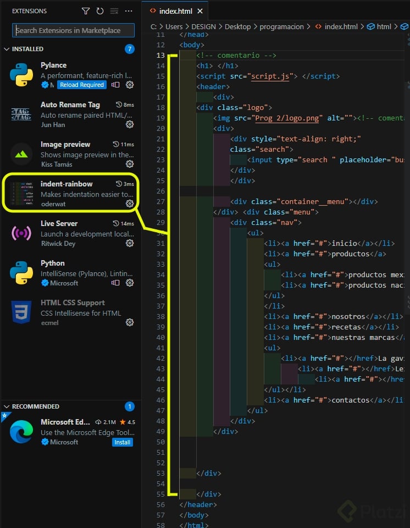410x528 pixels.
Task: Open Image preview extension title
Action: [x=65, y=145]
